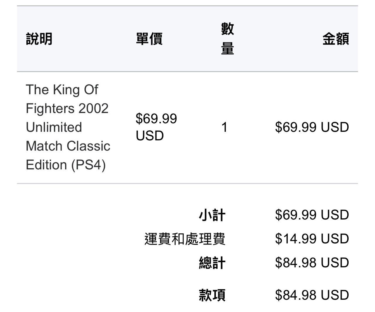Click the divider line below the header row
375x312 pixels.
click(187, 72)
